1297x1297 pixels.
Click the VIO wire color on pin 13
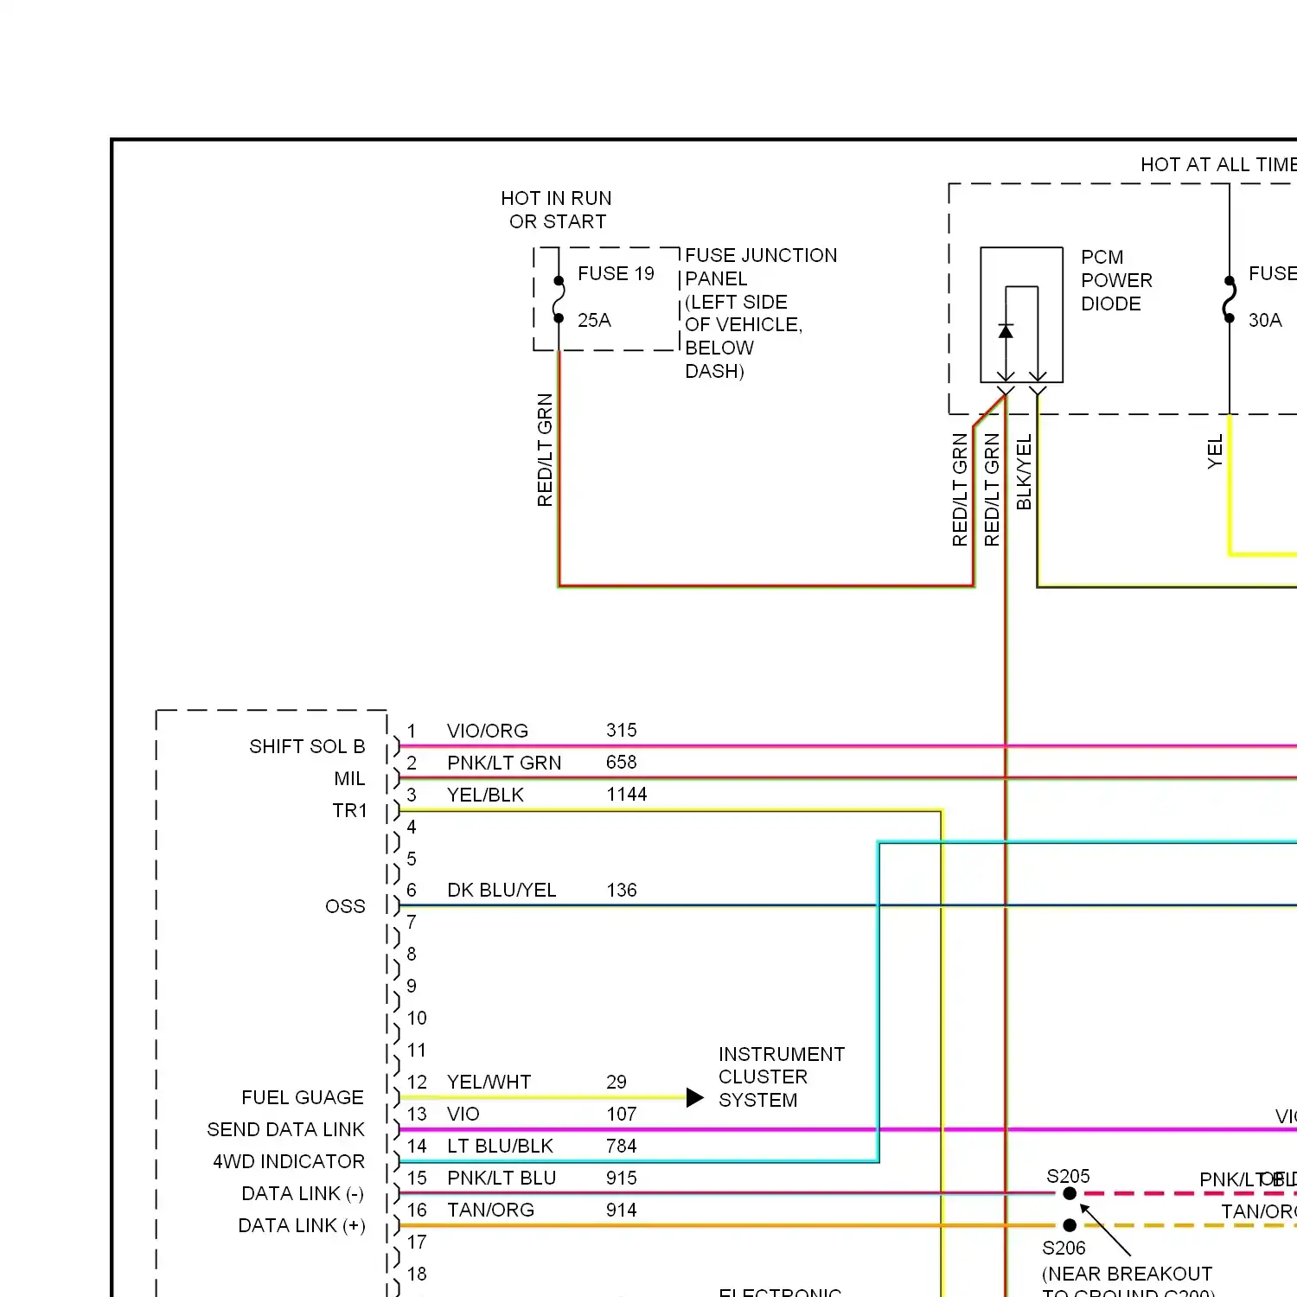click(x=463, y=1114)
